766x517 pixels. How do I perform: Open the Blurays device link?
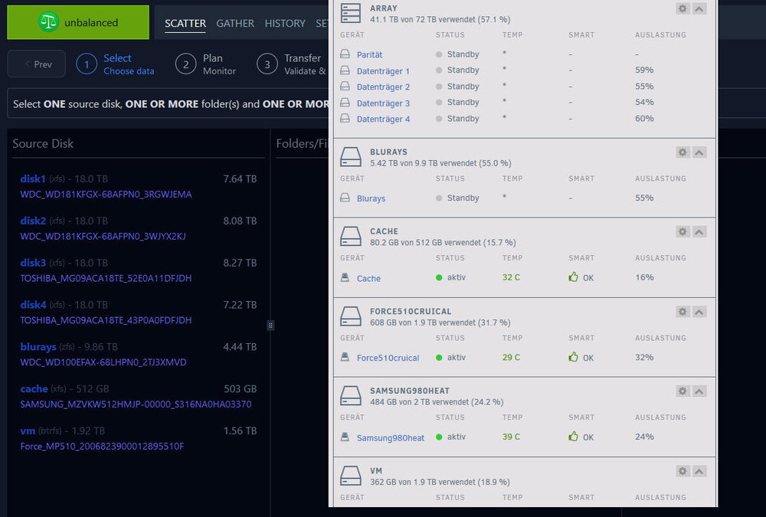tap(371, 198)
